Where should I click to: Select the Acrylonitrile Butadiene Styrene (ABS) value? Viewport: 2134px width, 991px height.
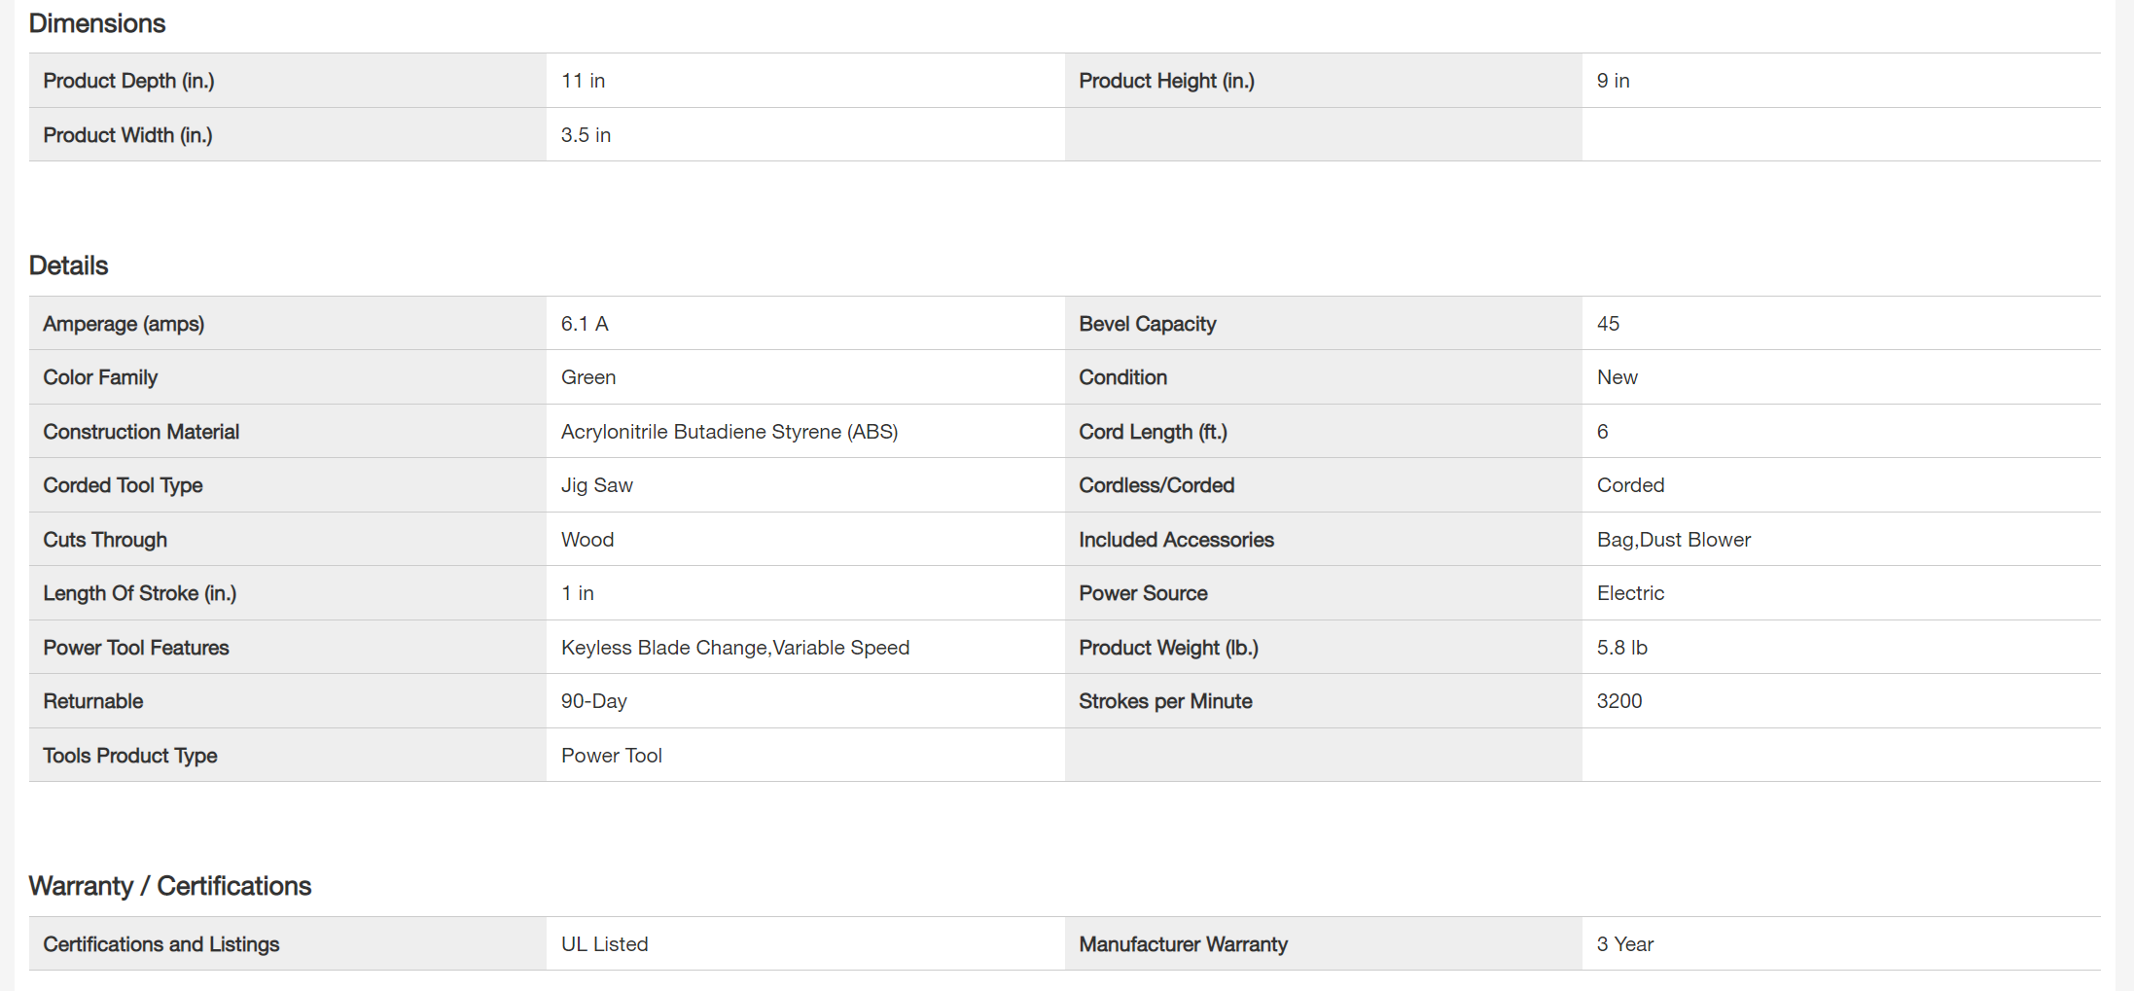pos(729,432)
